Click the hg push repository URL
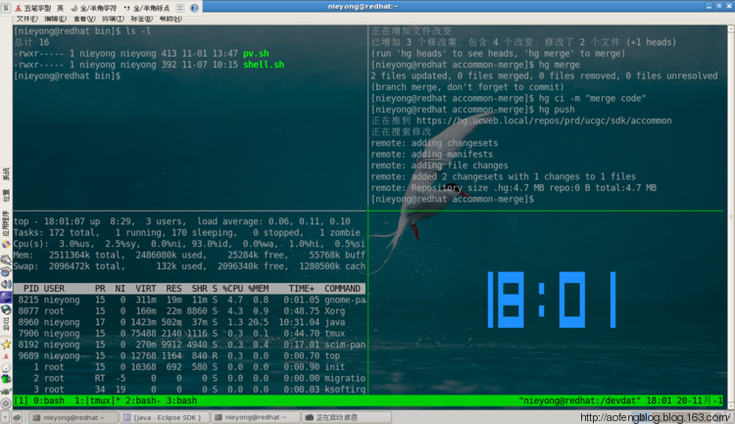735x424 pixels. pos(544,120)
